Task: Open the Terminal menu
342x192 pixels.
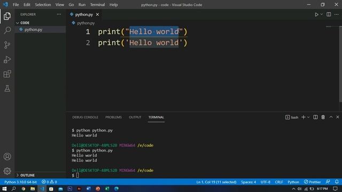Action: [97, 5]
